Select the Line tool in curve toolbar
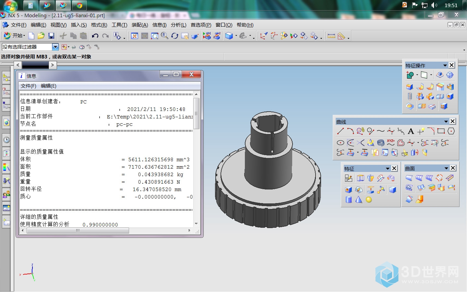Screen dimensions: 467x292 pyautogui.click(x=340, y=131)
